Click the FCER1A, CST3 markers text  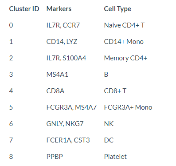coord(68,140)
